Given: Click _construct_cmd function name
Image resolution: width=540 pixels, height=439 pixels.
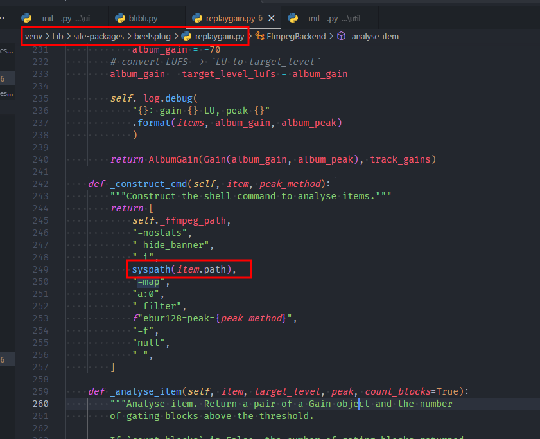Looking at the screenshot, I should coord(148,184).
